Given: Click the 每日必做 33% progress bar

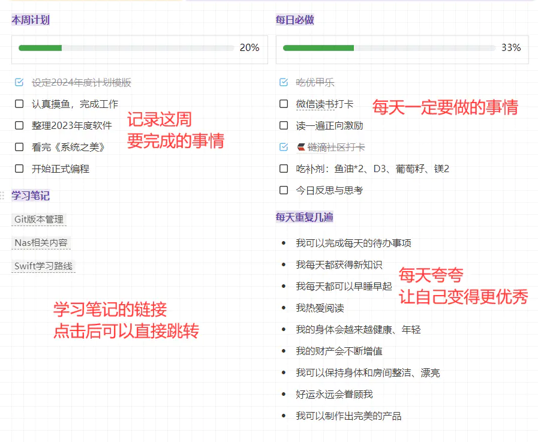Looking at the screenshot, I should (x=389, y=48).
